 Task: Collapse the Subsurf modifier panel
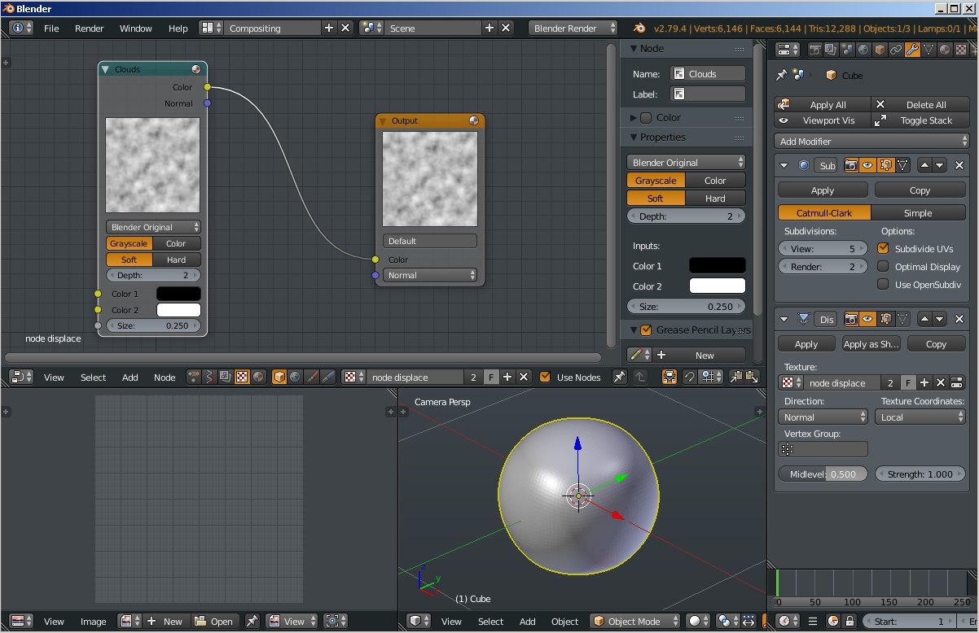(784, 165)
